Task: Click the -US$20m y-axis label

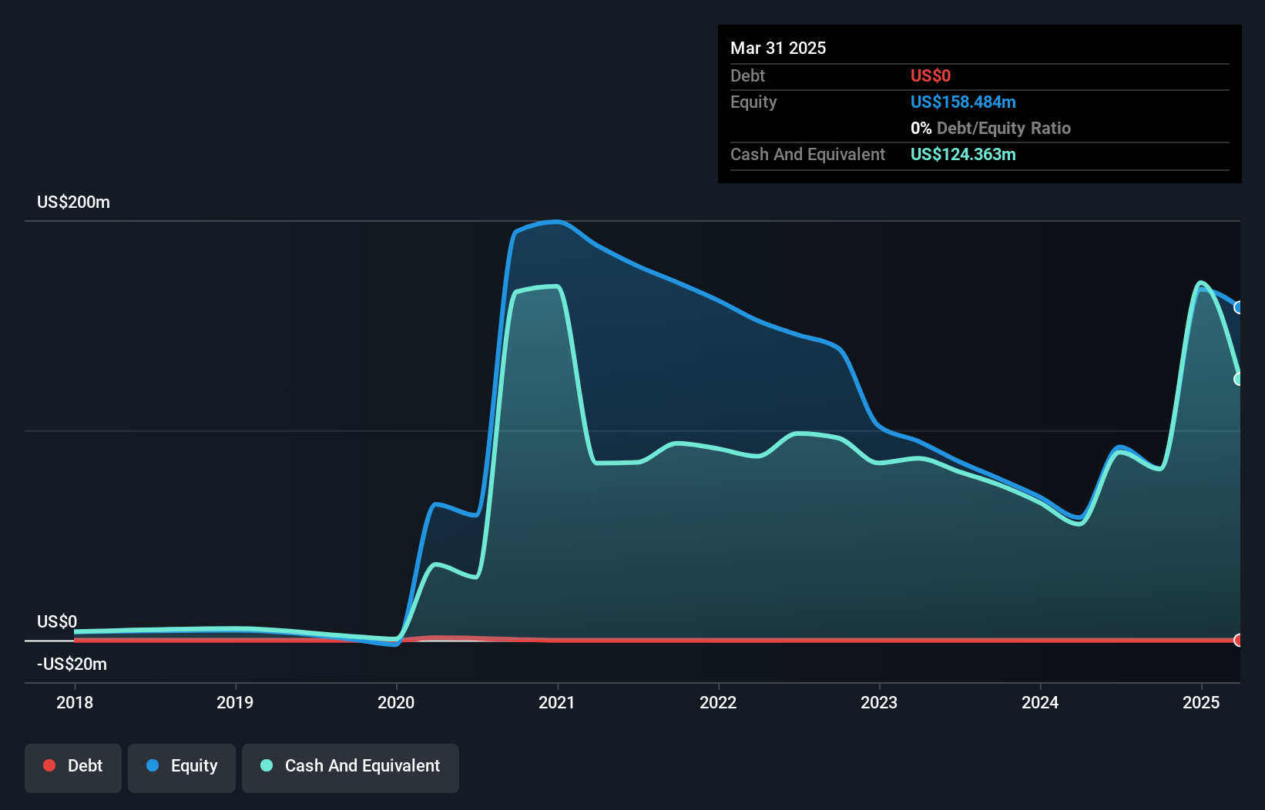Action: (72, 664)
